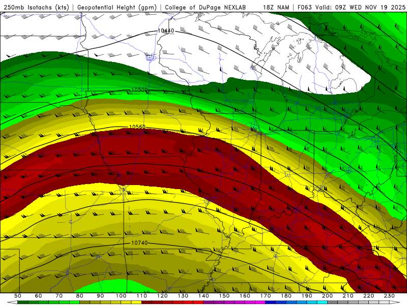Click the "F063 Valid: 09Z WED NOV 19 2025" text
Screen dimensions: 407x305
pos(351,8)
